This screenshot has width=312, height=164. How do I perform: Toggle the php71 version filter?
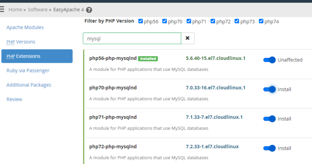(x=188, y=21)
